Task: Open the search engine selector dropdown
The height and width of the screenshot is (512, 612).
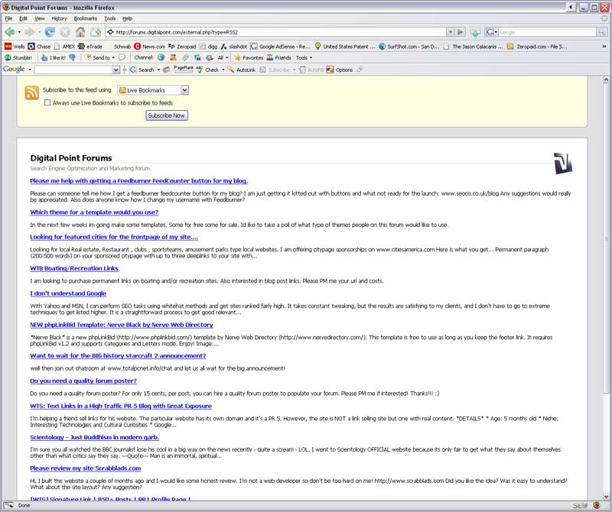Action: pos(491,32)
